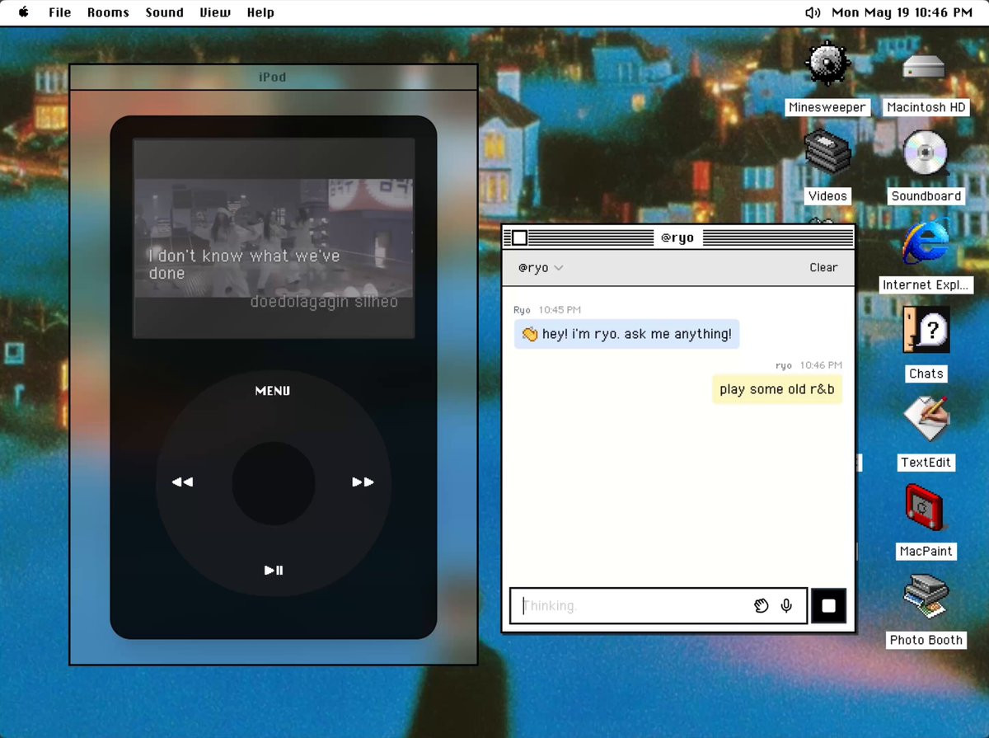Screen dimensions: 989x738
Task: Click the close box of @ryo window
Action: click(x=519, y=238)
